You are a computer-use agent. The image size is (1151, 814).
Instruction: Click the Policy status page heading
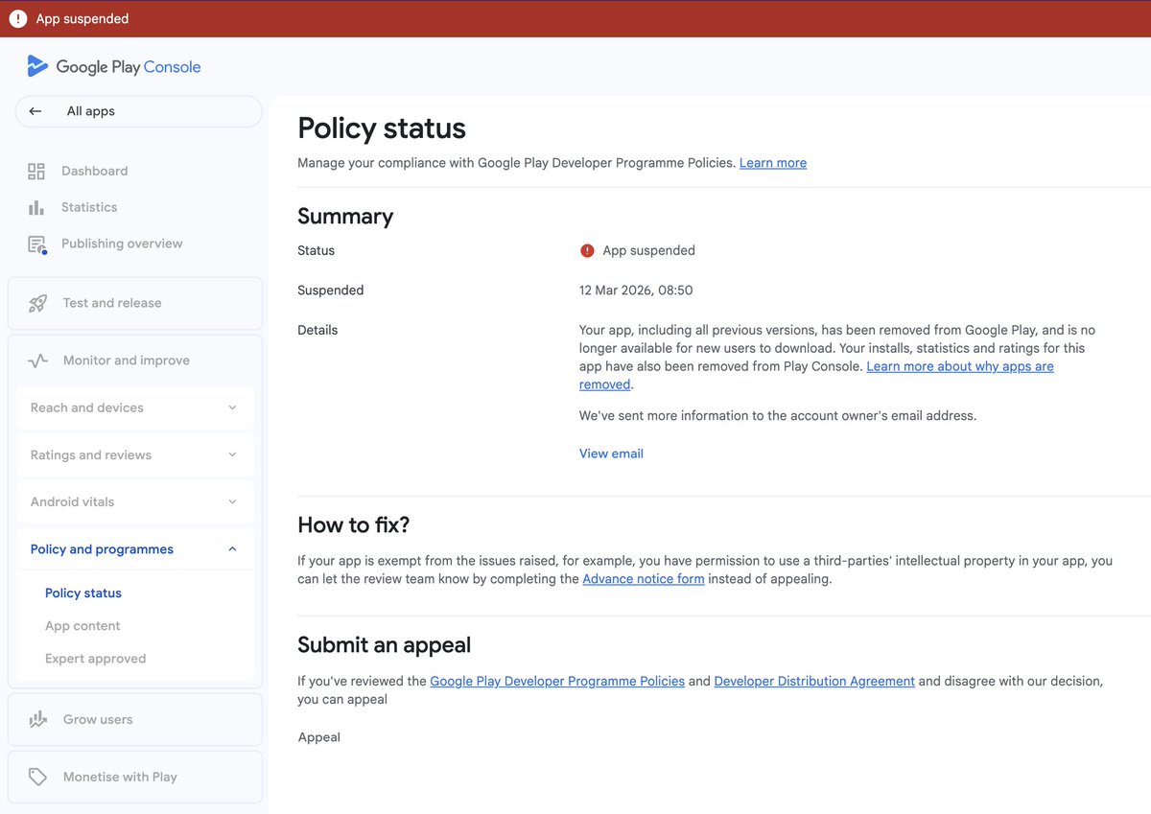point(382,128)
